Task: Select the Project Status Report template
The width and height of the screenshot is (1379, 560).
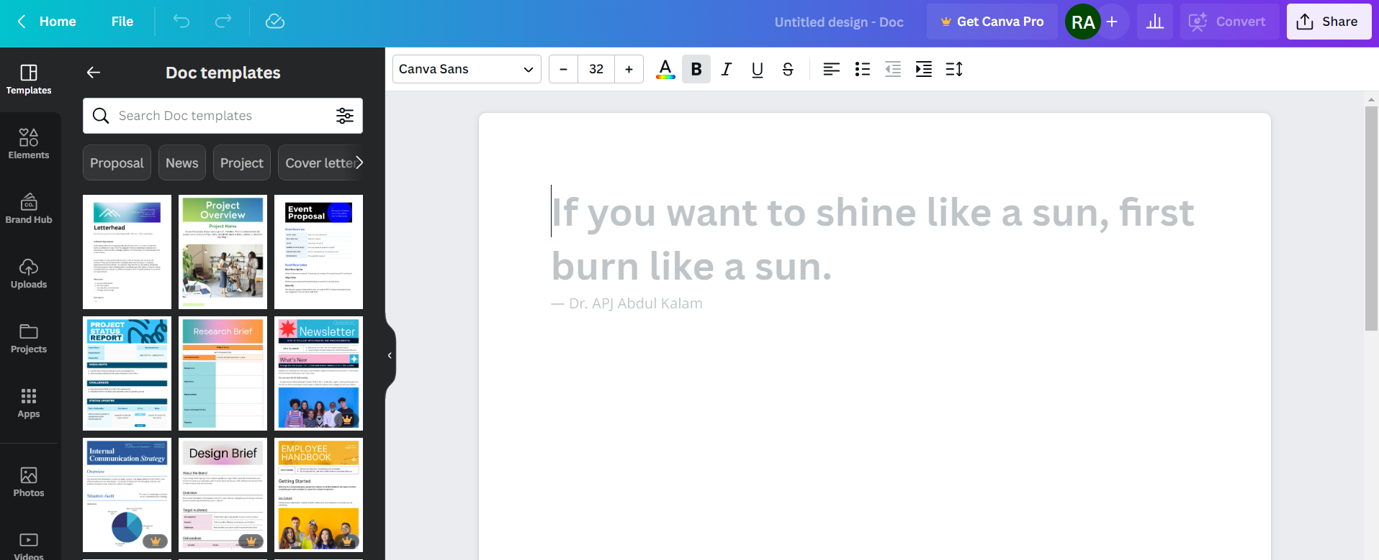Action: (127, 373)
